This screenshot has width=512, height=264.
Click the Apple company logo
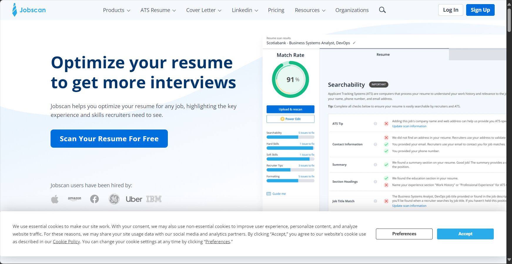tap(55, 199)
